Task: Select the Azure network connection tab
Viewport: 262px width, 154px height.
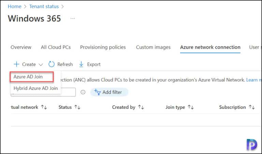Action: 210,47
